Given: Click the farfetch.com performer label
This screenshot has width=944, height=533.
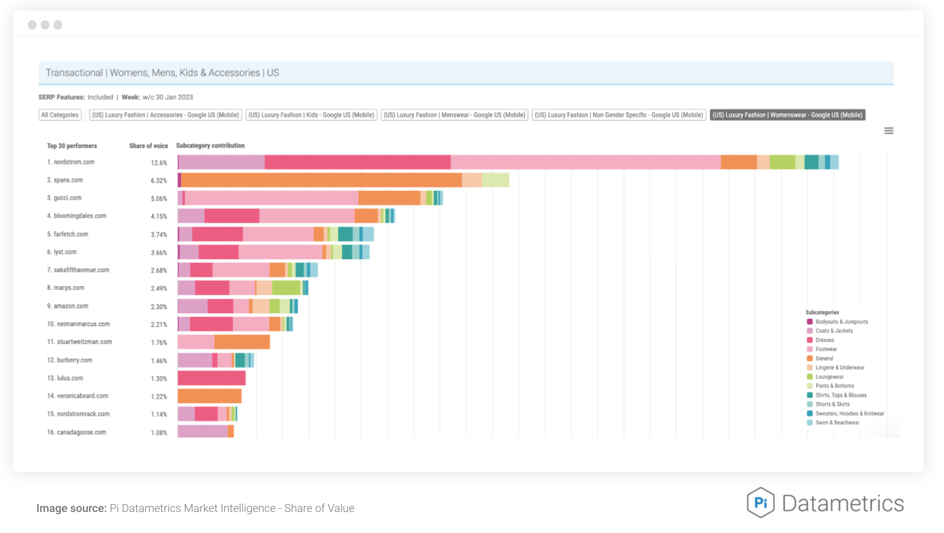Looking at the screenshot, I should tap(68, 234).
